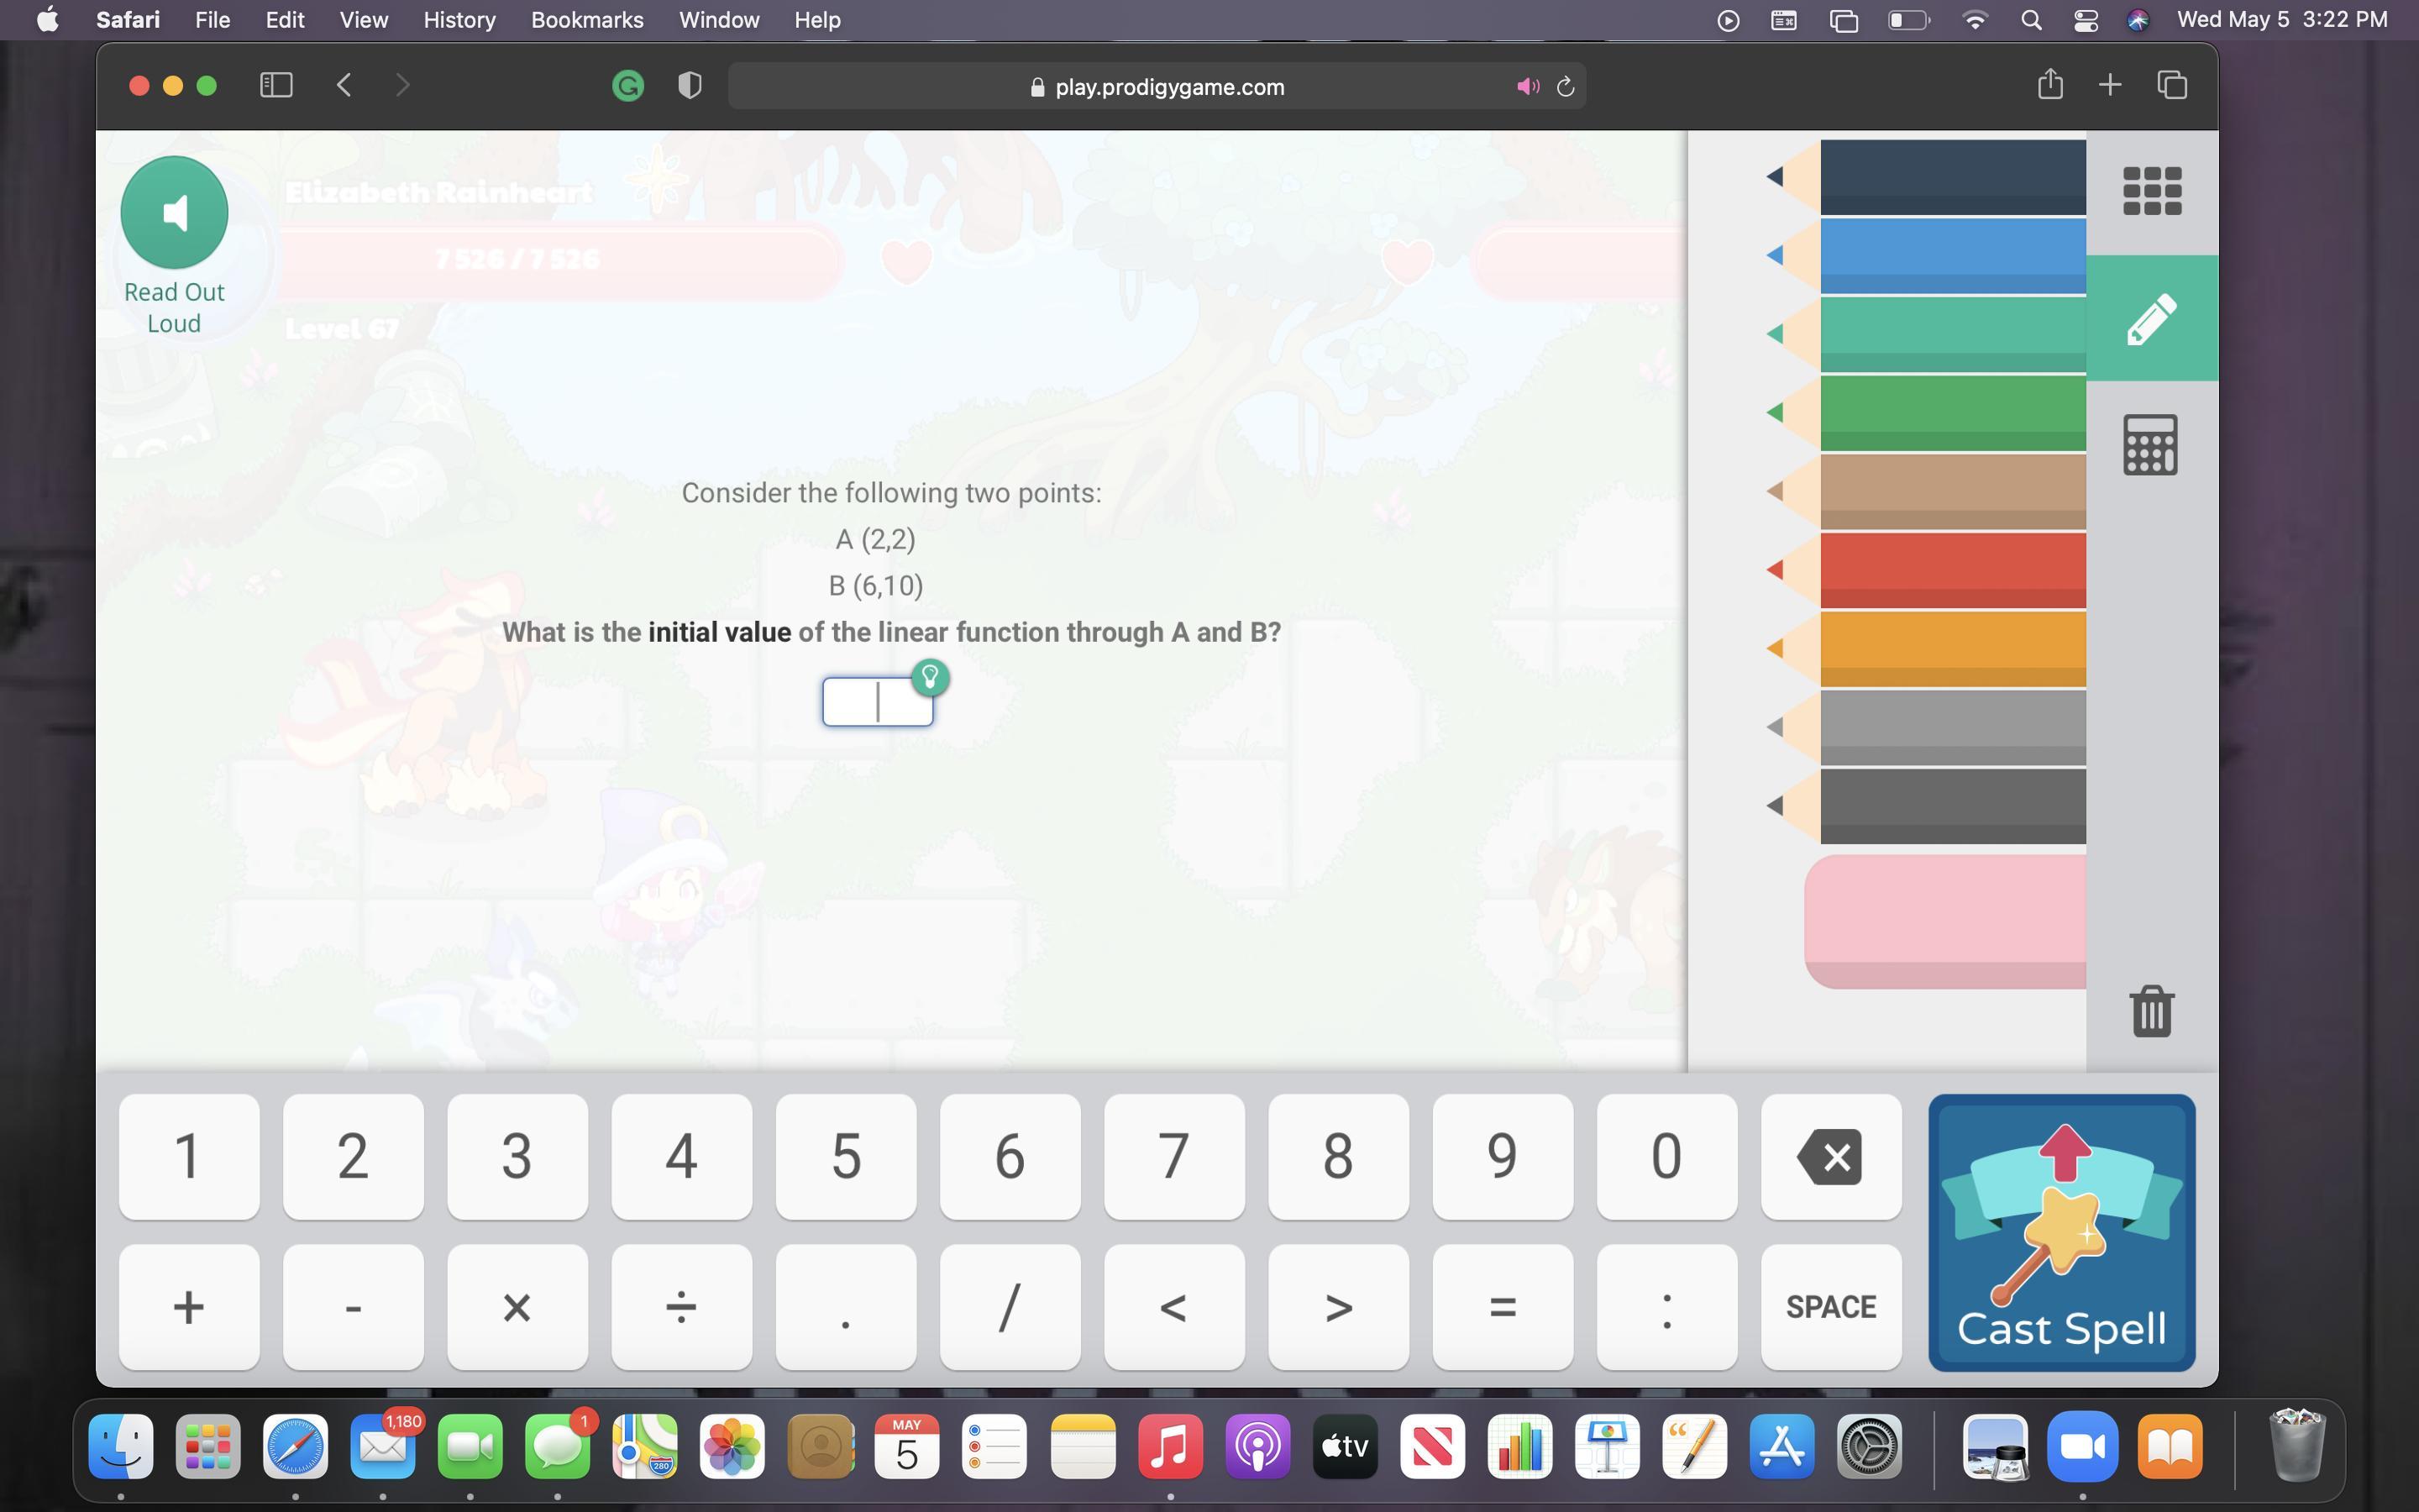Select the pencil drawing tool
The image size is (2419, 1512).
point(2151,319)
